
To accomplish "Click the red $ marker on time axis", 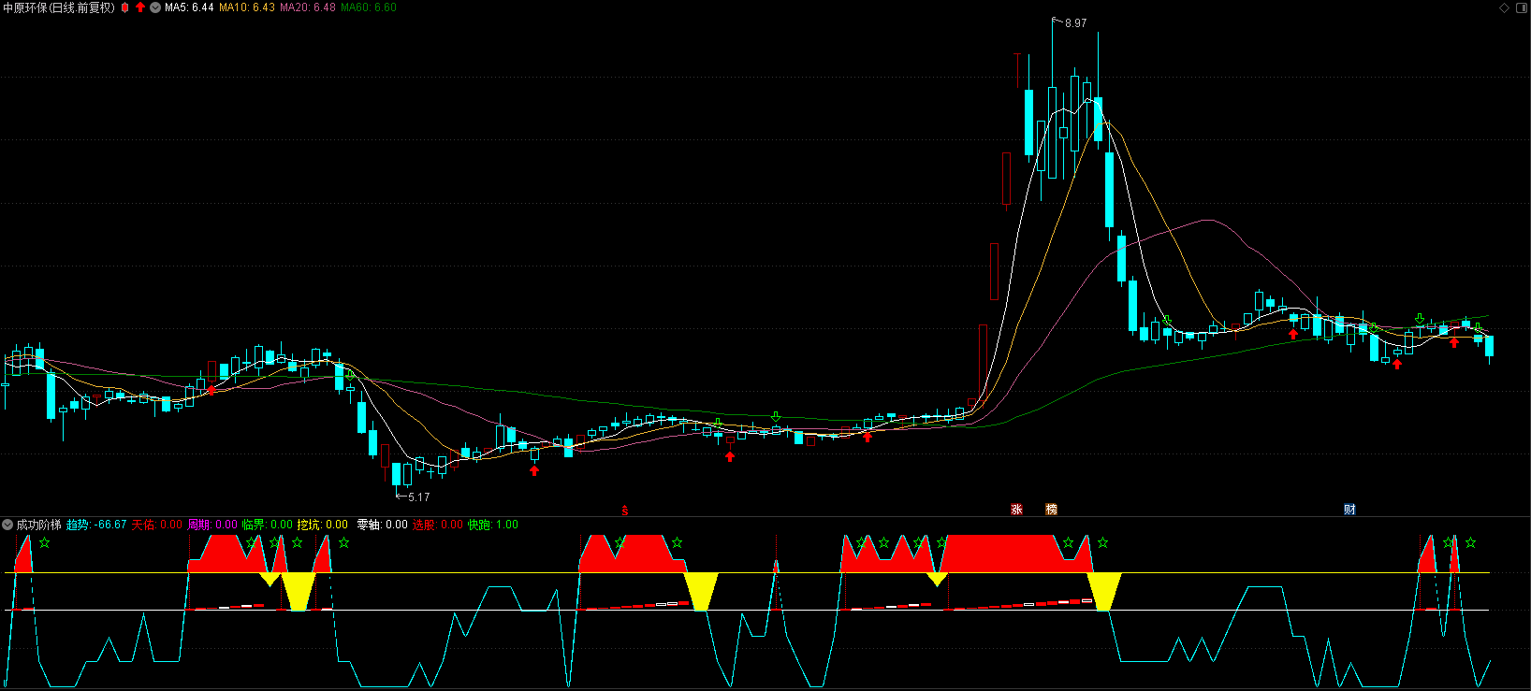I will click(625, 511).
